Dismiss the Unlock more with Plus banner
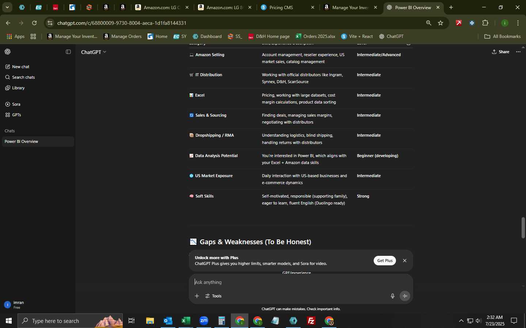Viewport: 526px width, 328px height. pyautogui.click(x=405, y=261)
